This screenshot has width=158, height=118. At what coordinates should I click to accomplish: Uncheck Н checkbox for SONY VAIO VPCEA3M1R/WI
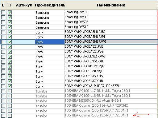tap(10, 42)
